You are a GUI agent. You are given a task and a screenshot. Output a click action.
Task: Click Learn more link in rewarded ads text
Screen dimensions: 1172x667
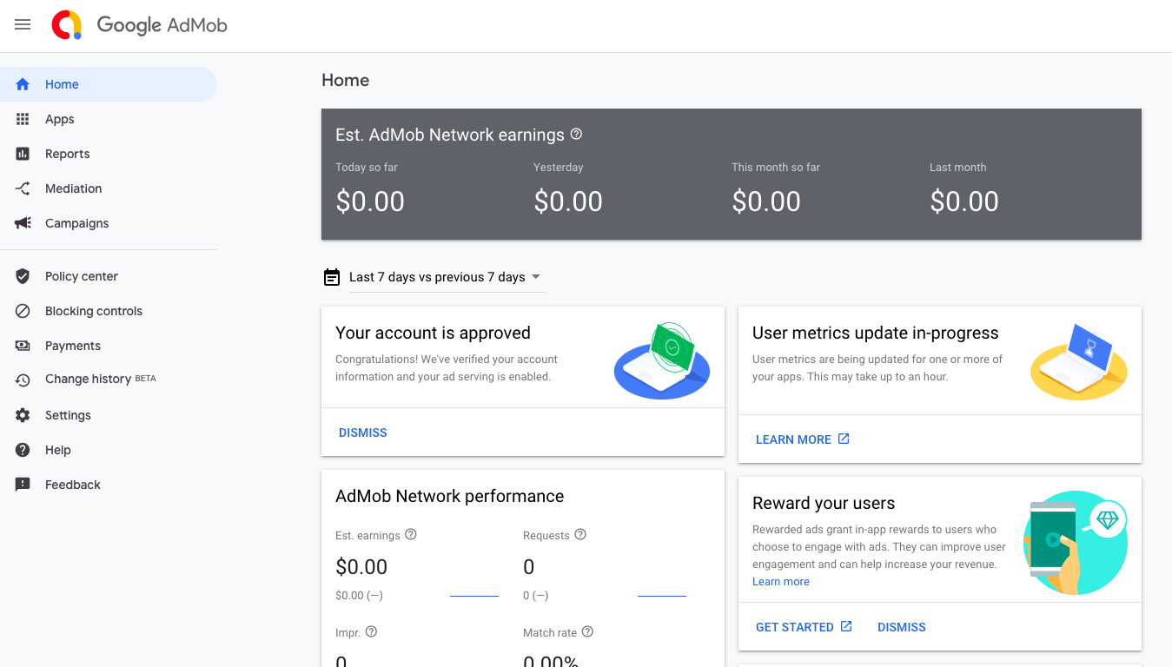tap(780, 582)
